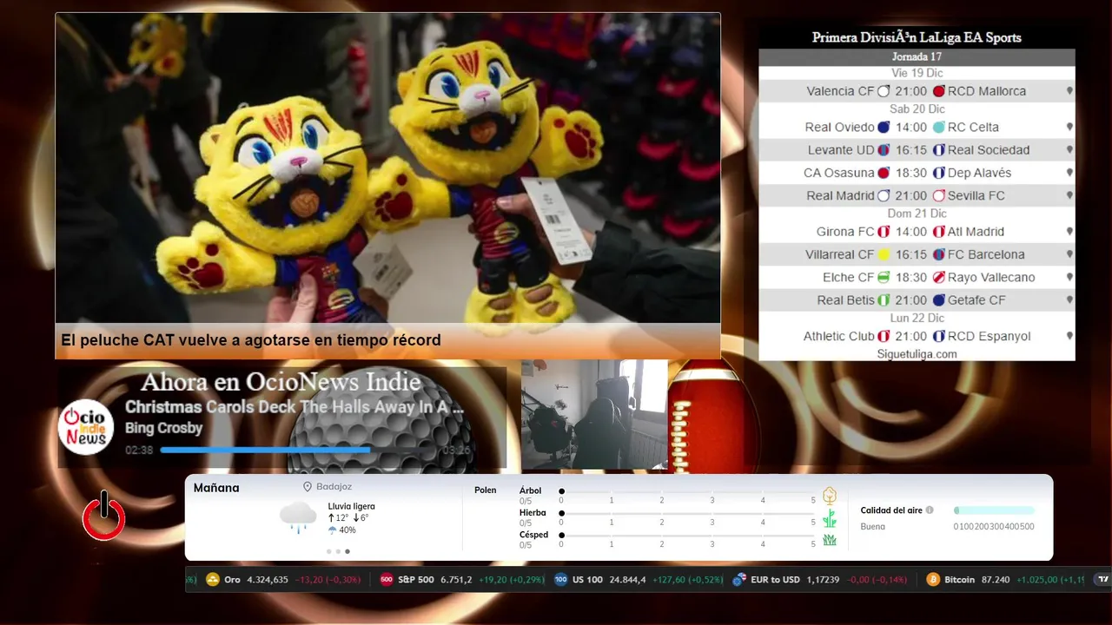This screenshot has width=1112, height=625.
Task: Click the EUR to USD ticker label
Action: pyautogui.click(x=775, y=579)
